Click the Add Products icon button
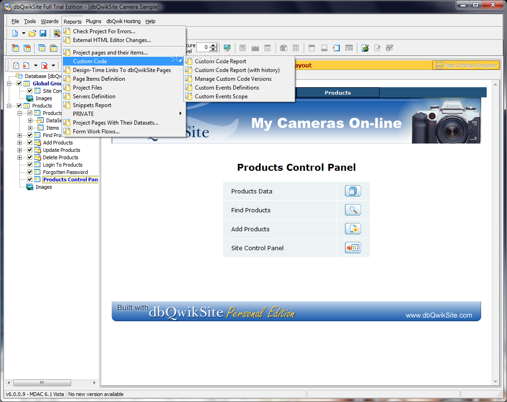 click(x=353, y=229)
